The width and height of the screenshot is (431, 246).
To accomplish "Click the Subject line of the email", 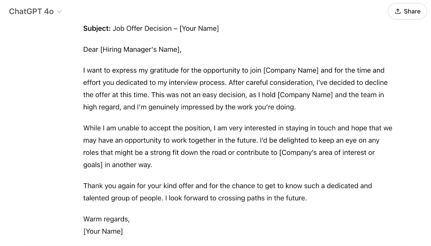I will pyautogui.click(x=151, y=29).
